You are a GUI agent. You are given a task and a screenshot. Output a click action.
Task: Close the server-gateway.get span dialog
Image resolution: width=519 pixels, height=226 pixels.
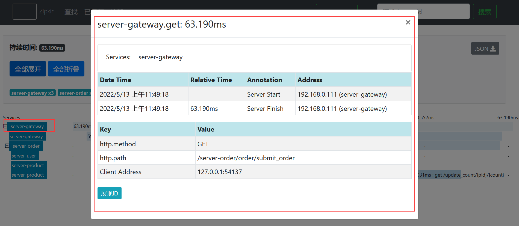[408, 22]
